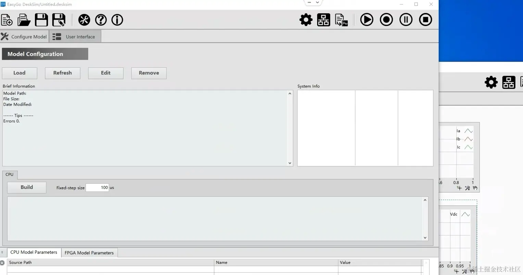Open settings gear in main DeskSim toolbar

[306, 20]
